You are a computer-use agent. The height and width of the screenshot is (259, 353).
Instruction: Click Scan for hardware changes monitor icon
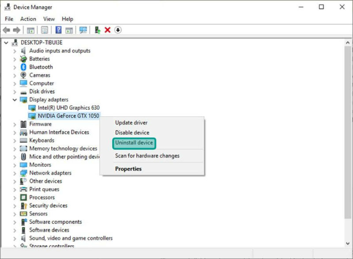click(83, 30)
